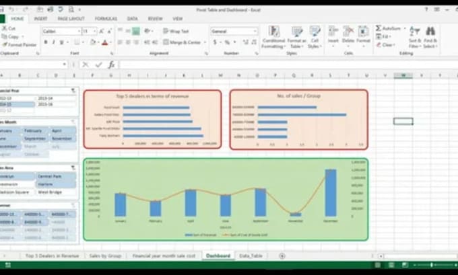Open 'Sales by Group' sheet tab

click(x=105, y=256)
